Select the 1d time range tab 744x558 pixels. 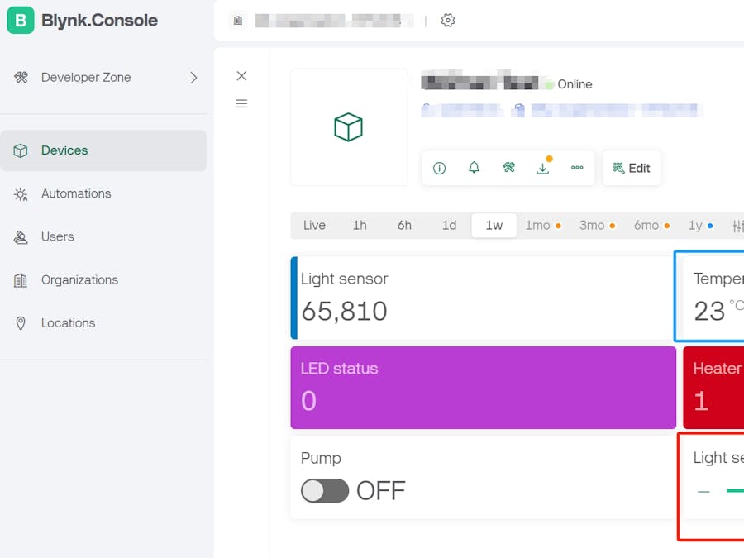click(449, 225)
